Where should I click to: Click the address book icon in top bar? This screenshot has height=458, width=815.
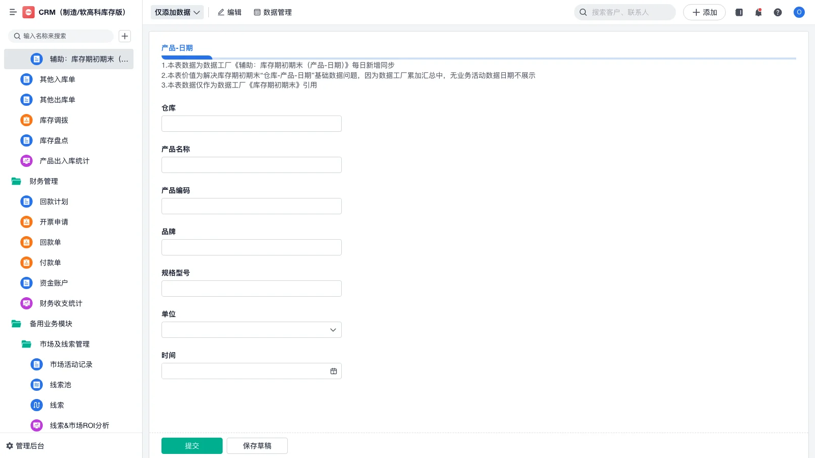pyautogui.click(x=738, y=12)
